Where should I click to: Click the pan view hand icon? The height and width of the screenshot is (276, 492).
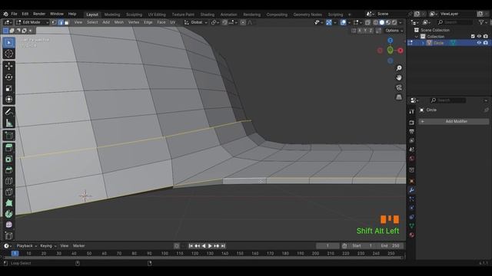399,77
